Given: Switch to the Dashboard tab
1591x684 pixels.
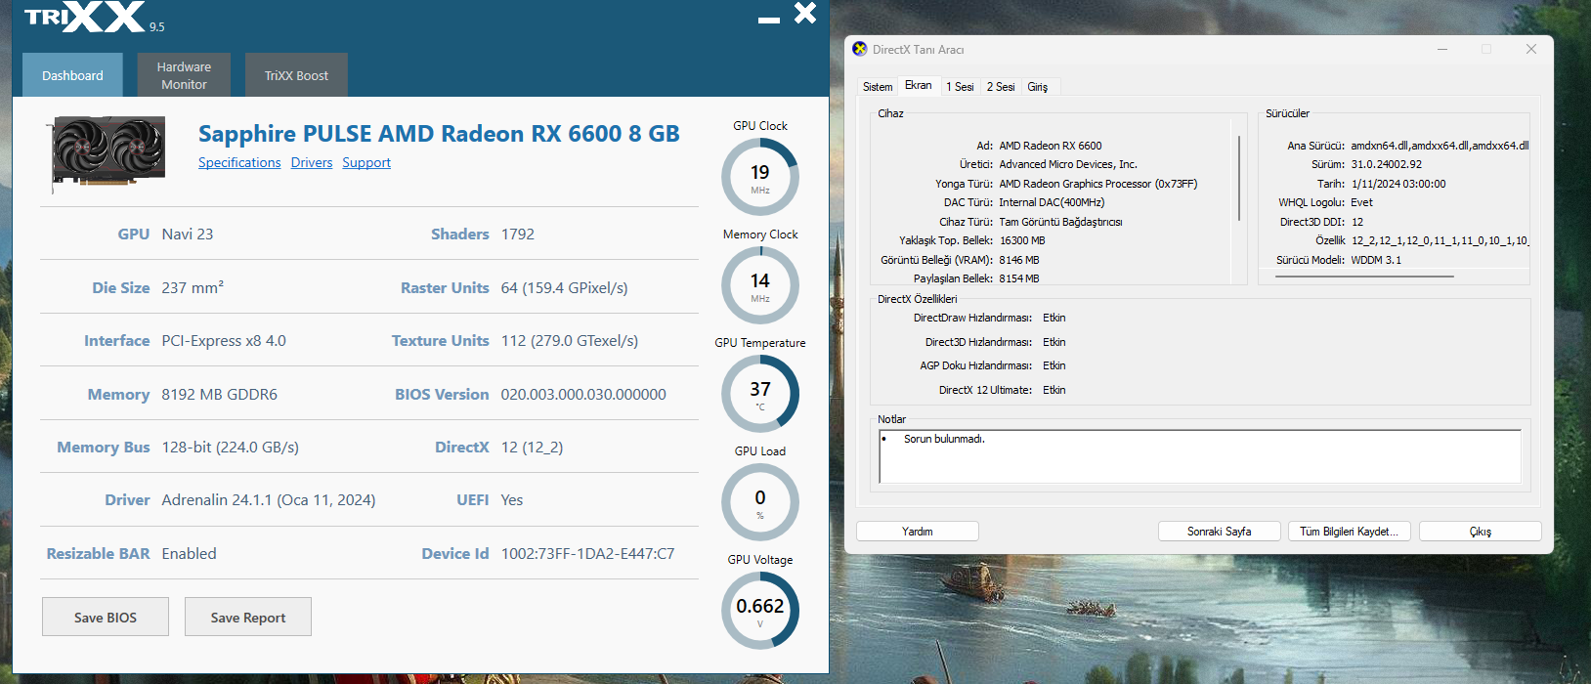Looking at the screenshot, I should click(x=72, y=75).
